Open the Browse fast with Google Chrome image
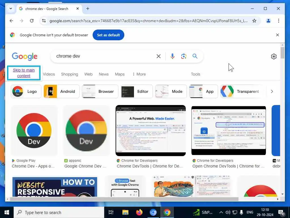The width and height of the screenshot is (290, 218). 125,187
